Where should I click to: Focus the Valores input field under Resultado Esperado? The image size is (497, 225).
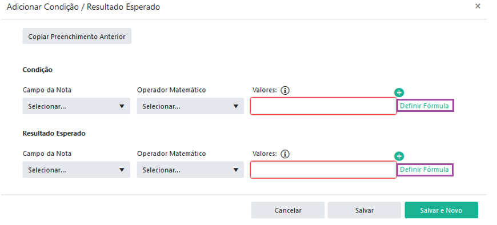[x=323, y=170]
